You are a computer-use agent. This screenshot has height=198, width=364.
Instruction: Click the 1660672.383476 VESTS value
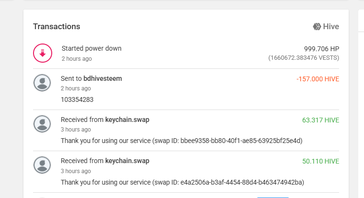304,58
